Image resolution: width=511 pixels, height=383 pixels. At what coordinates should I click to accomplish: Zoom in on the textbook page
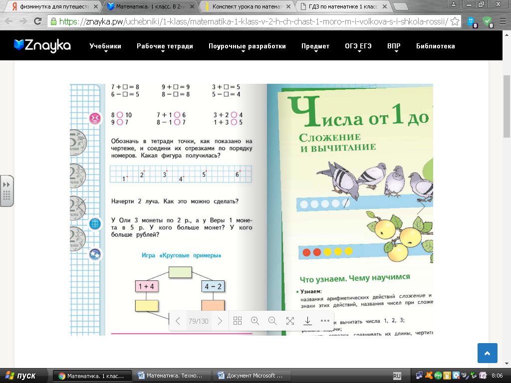255,321
